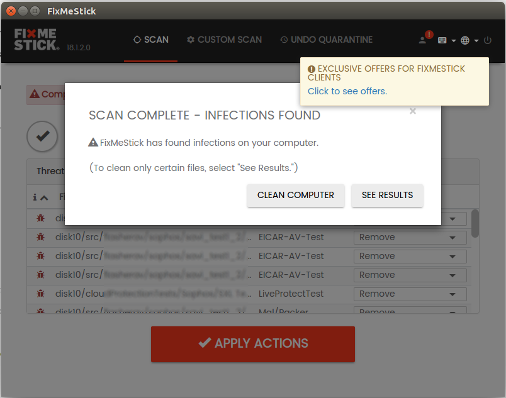Click the warning triangle in dialog message
The width and height of the screenshot is (506, 398).
[93, 142]
